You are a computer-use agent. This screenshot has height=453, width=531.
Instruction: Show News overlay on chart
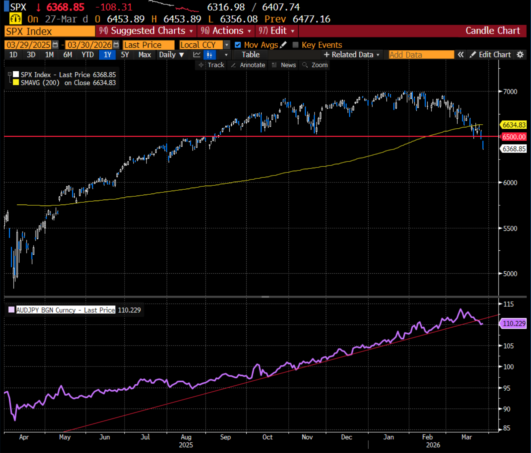284,65
